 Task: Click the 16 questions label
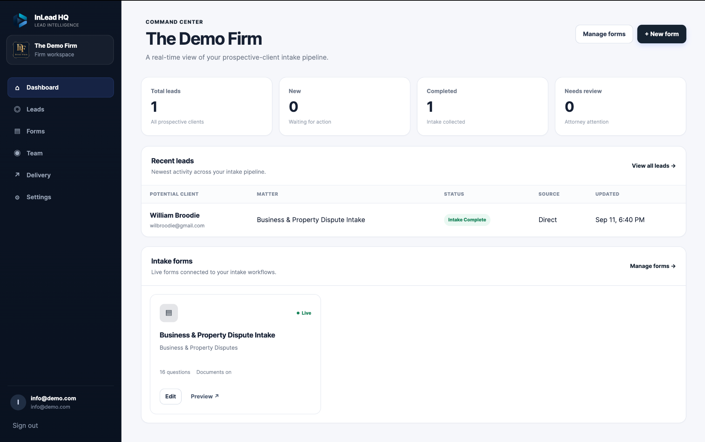click(175, 372)
